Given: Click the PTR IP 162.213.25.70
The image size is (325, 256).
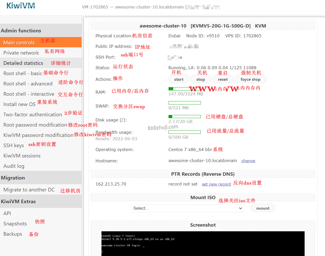Looking at the screenshot, I should (x=111, y=184).
